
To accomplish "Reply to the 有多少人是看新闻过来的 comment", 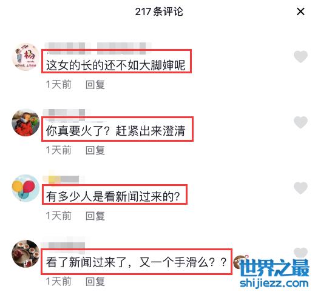I will (95, 216).
